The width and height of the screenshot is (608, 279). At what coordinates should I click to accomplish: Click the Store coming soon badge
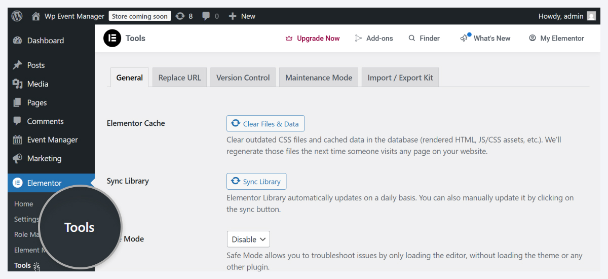tap(140, 16)
